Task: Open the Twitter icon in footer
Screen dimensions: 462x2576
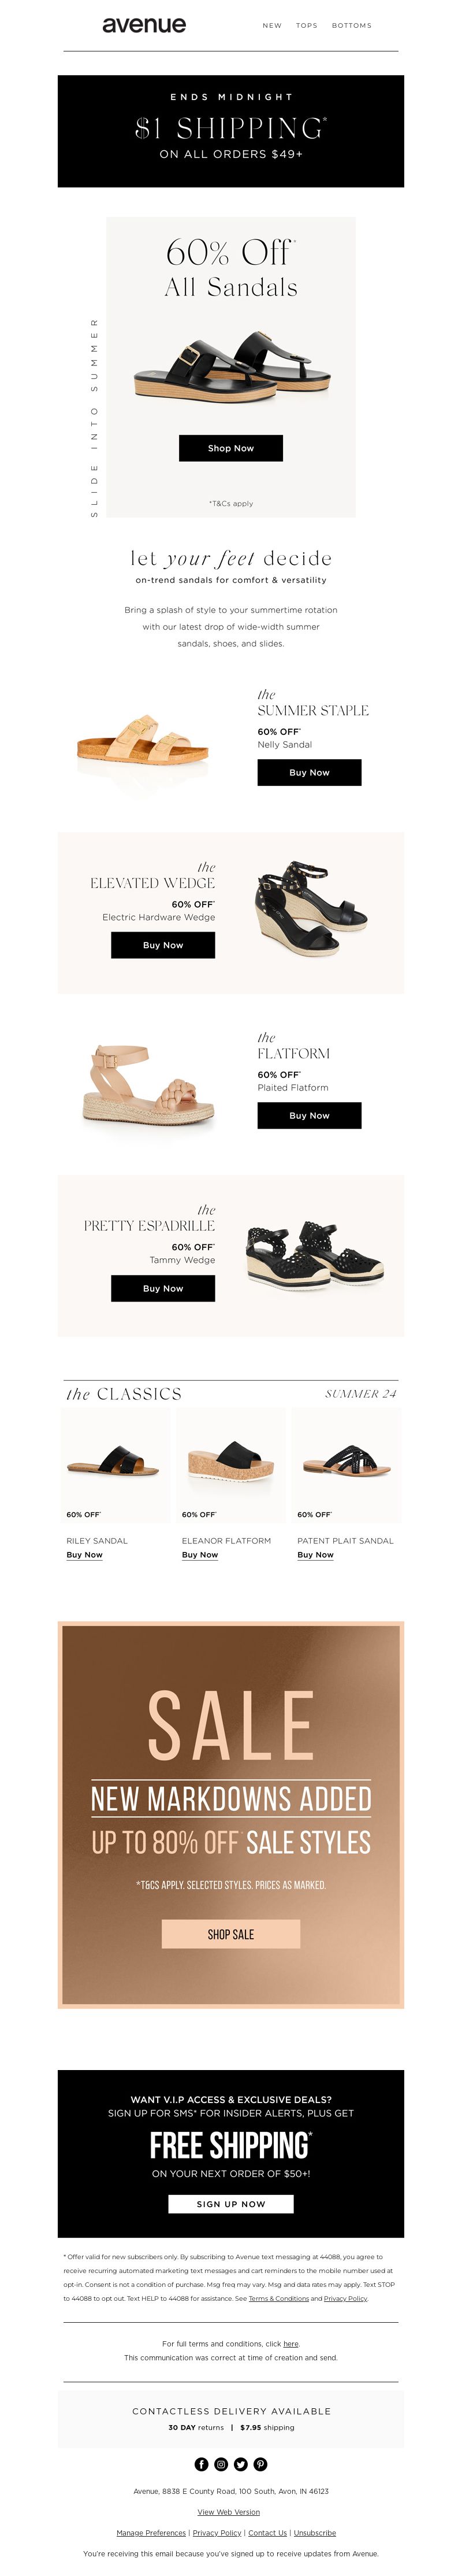Action: (240, 2464)
